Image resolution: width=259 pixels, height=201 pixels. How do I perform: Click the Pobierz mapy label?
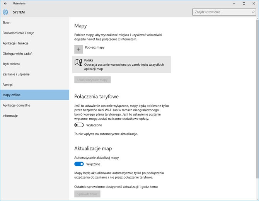tap(95, 48)
